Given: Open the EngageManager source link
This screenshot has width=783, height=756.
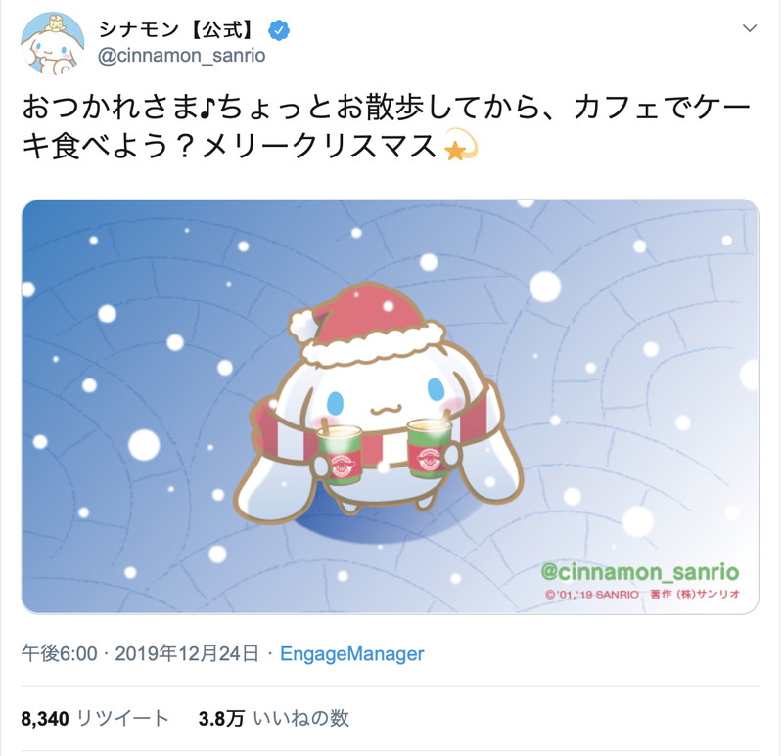Looking at the screenshot, I should pyautogui.click(x=352, y=653).
